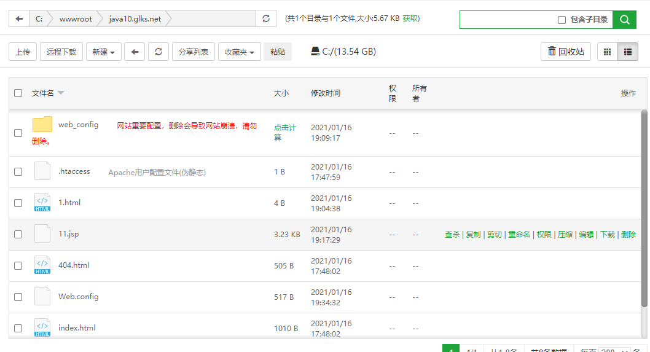The image size is (650, 352).
Task: Click the 404.html file name
Action: [x=74, y=265]
